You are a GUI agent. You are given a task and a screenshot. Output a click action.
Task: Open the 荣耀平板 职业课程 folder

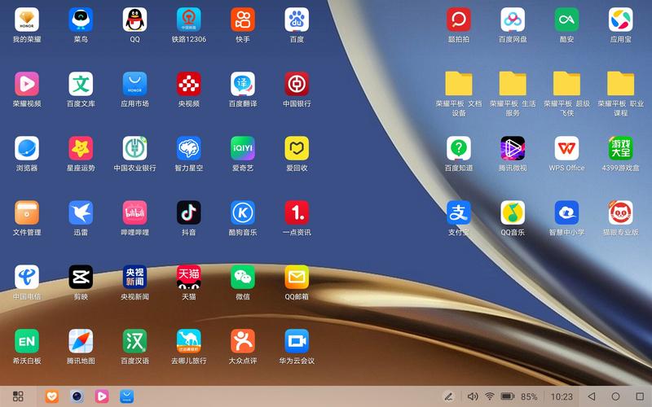tap(621, 84)
